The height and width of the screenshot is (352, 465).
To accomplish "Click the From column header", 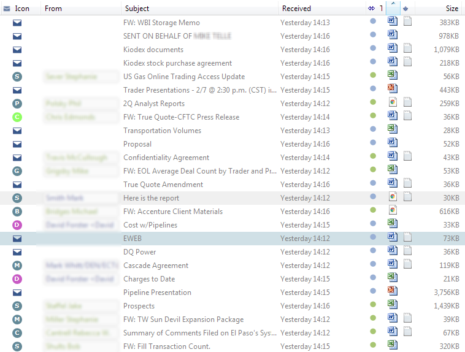I will point(80,9).
